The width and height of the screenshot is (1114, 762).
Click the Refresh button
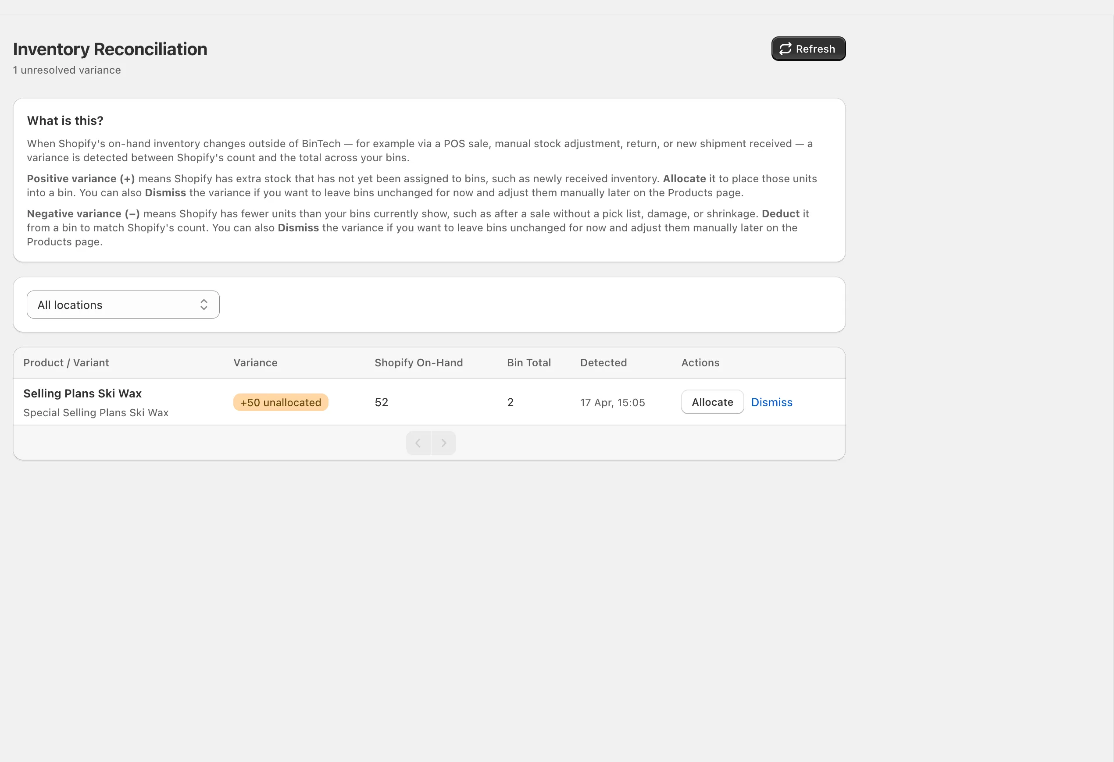[808, 48]
